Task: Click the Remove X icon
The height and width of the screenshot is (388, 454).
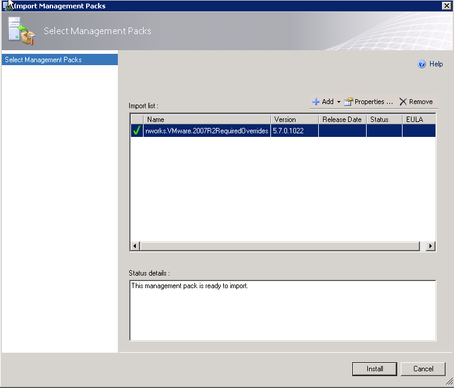Action: [x=403, y=102]
